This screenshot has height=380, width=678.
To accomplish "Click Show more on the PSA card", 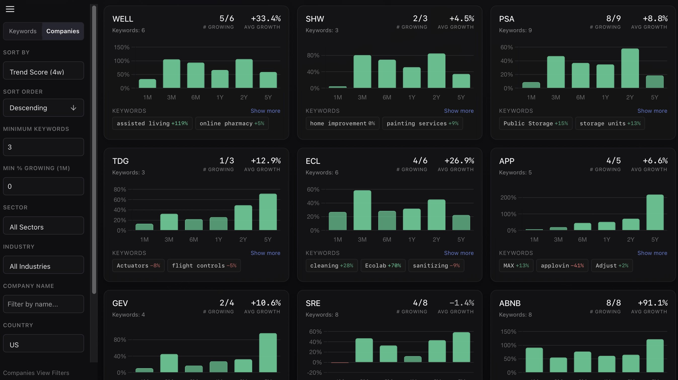I will (652, 111).
